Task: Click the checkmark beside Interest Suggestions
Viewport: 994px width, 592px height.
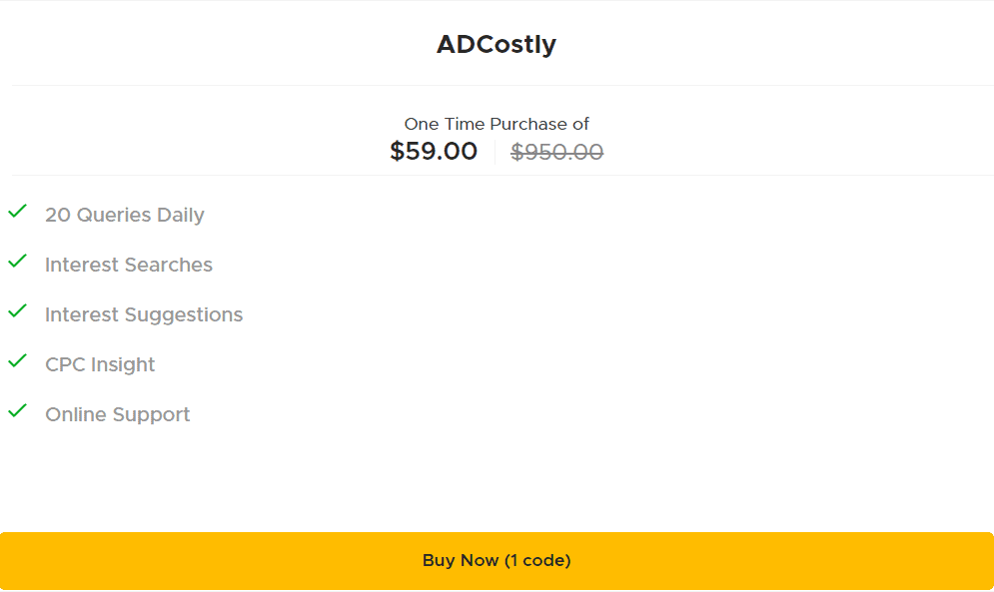Action: pyautogui.click(x=16, y=311)
